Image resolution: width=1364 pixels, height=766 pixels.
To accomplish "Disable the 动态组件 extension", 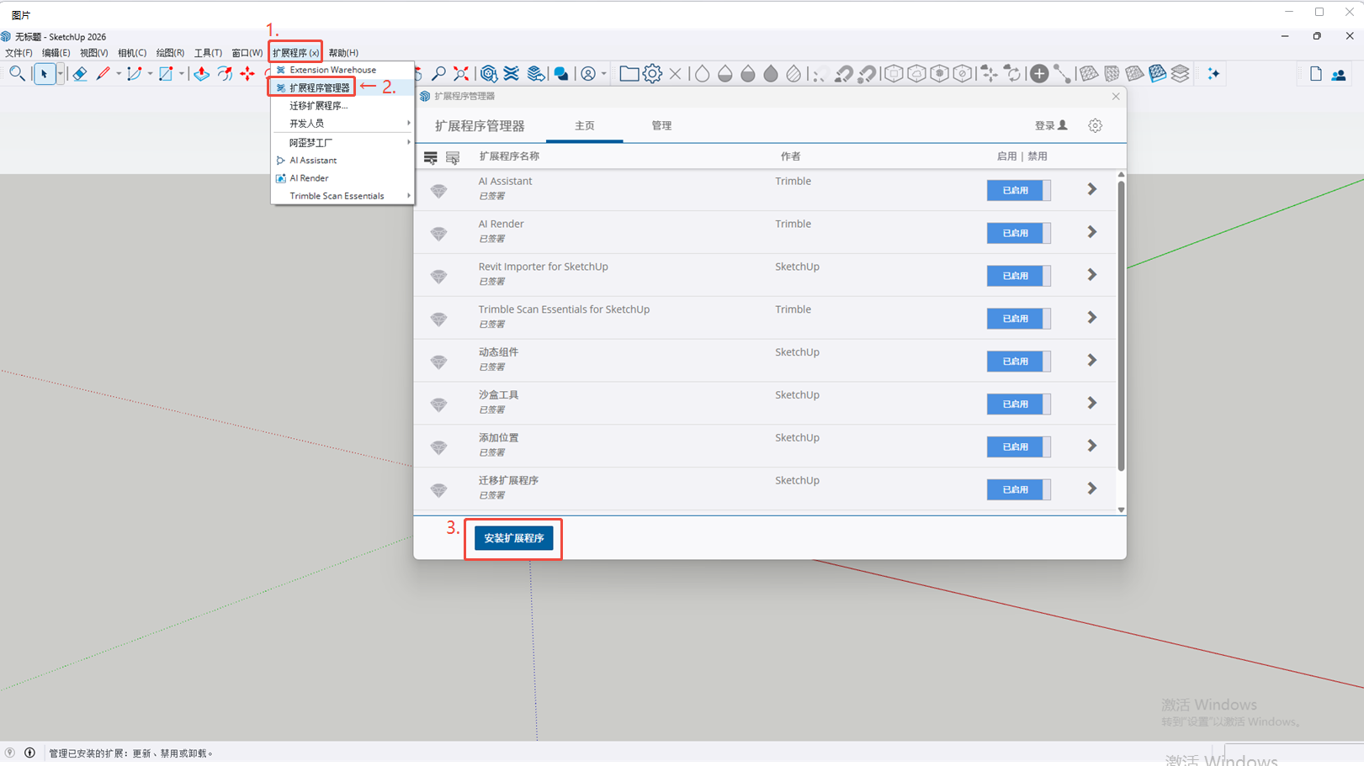I will coord(1018,362).
